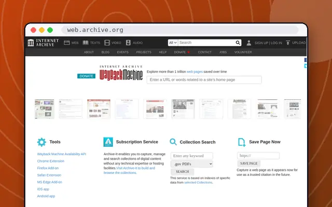Open the Projects menu item

click(x=144, y=52)
